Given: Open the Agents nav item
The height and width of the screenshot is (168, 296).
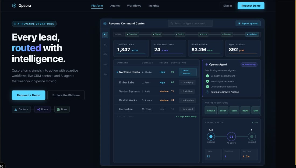Looking at the screenshot, I should [x=115, y=6].
